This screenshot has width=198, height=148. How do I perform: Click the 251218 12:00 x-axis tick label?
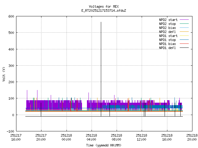(x=141, y=137)
